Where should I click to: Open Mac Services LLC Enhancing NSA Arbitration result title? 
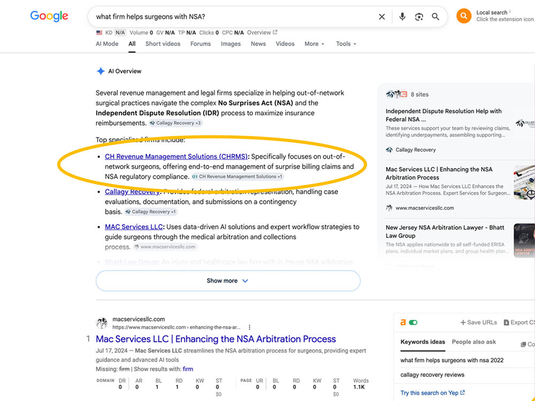[216, 339]
